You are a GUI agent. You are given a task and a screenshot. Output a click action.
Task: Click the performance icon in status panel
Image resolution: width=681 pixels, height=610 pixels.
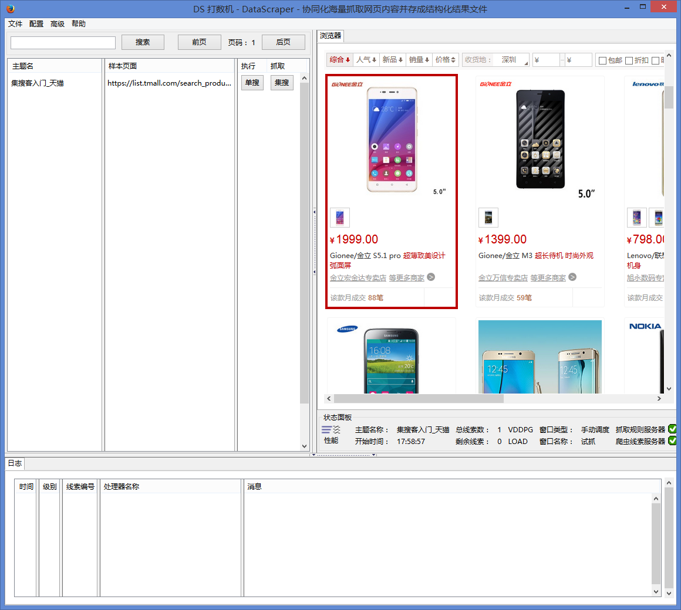pos(331,430)
